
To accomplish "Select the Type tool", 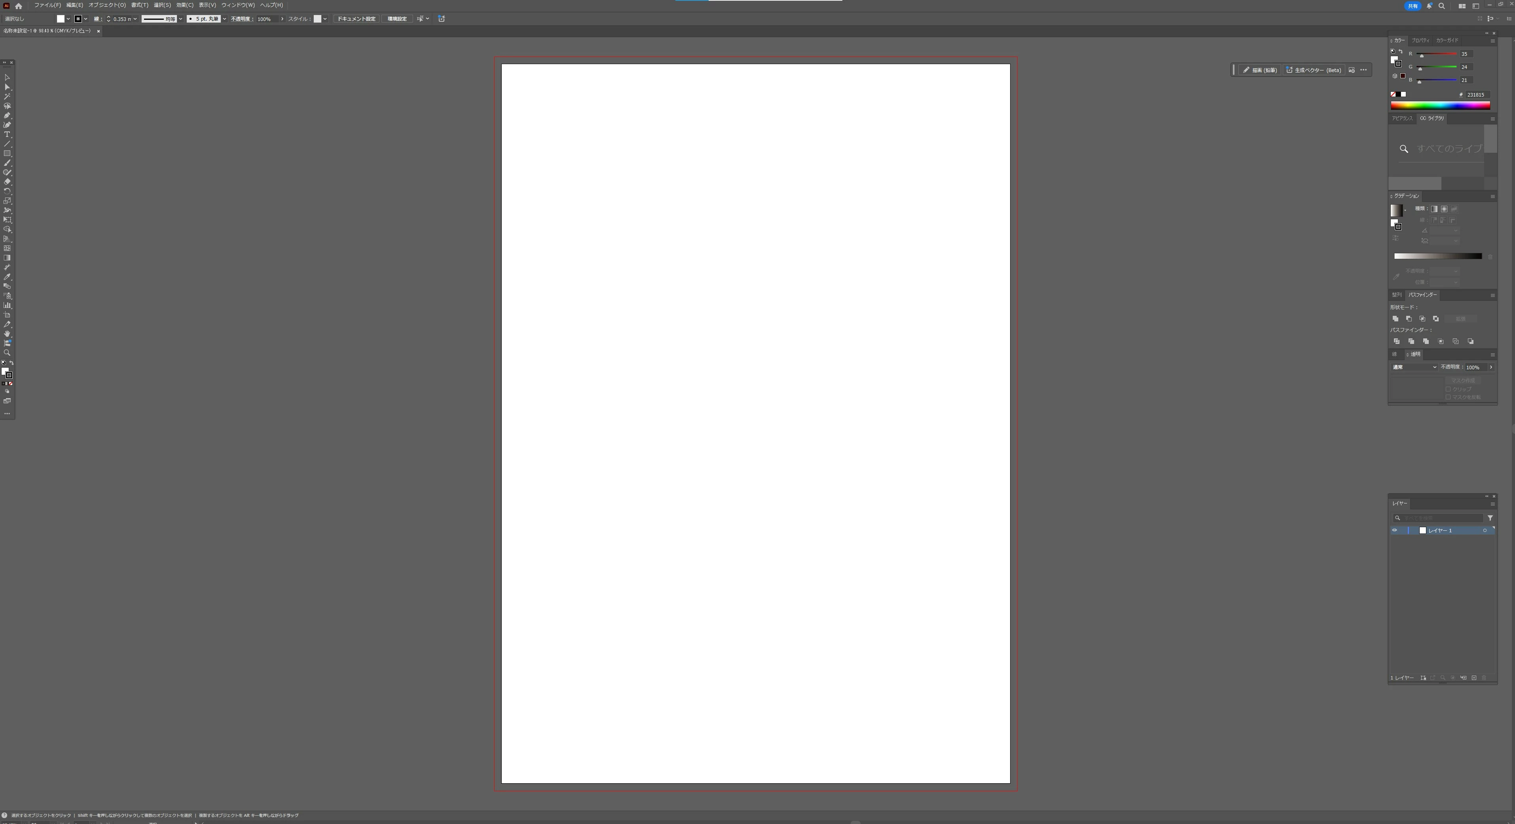I will (7, 135).
